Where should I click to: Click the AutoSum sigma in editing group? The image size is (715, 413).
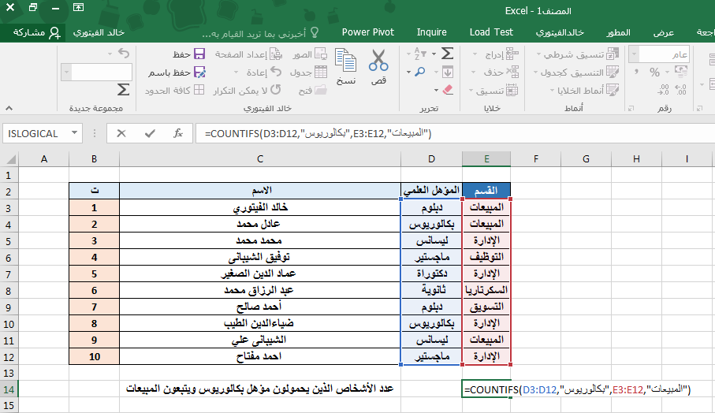(x=447, y=54)
